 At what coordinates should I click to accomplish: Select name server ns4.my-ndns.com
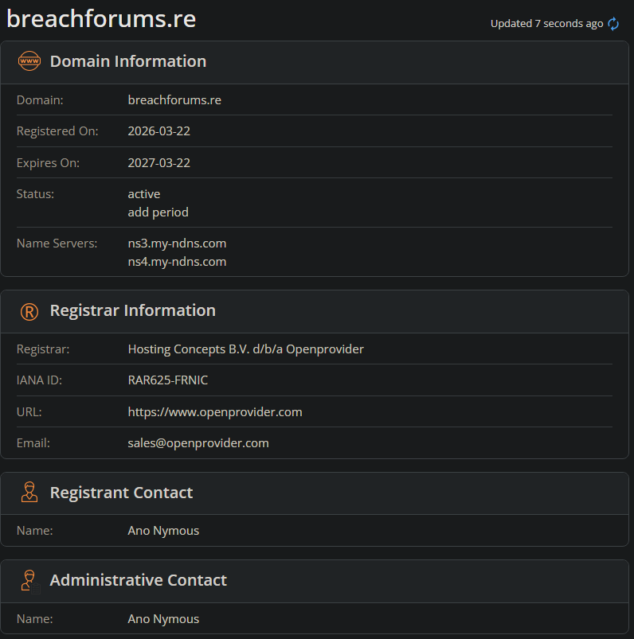coord(177,262)
